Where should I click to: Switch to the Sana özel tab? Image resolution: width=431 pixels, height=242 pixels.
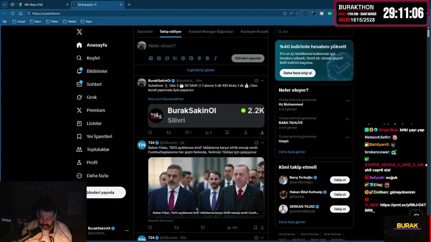(x=145, y=32)
